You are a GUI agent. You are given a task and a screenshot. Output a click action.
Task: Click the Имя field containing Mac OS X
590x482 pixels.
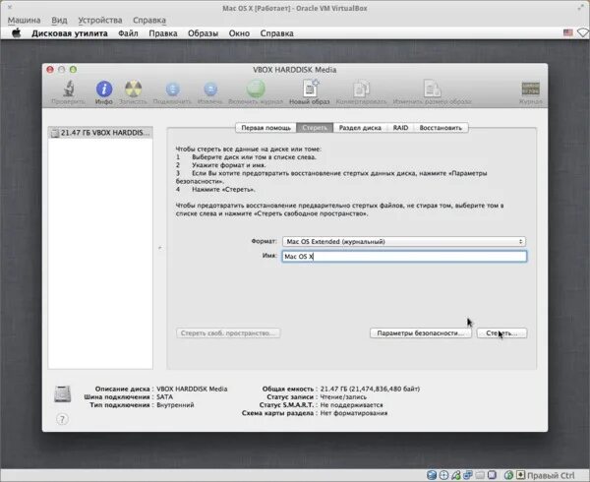(x=404, y=256)
